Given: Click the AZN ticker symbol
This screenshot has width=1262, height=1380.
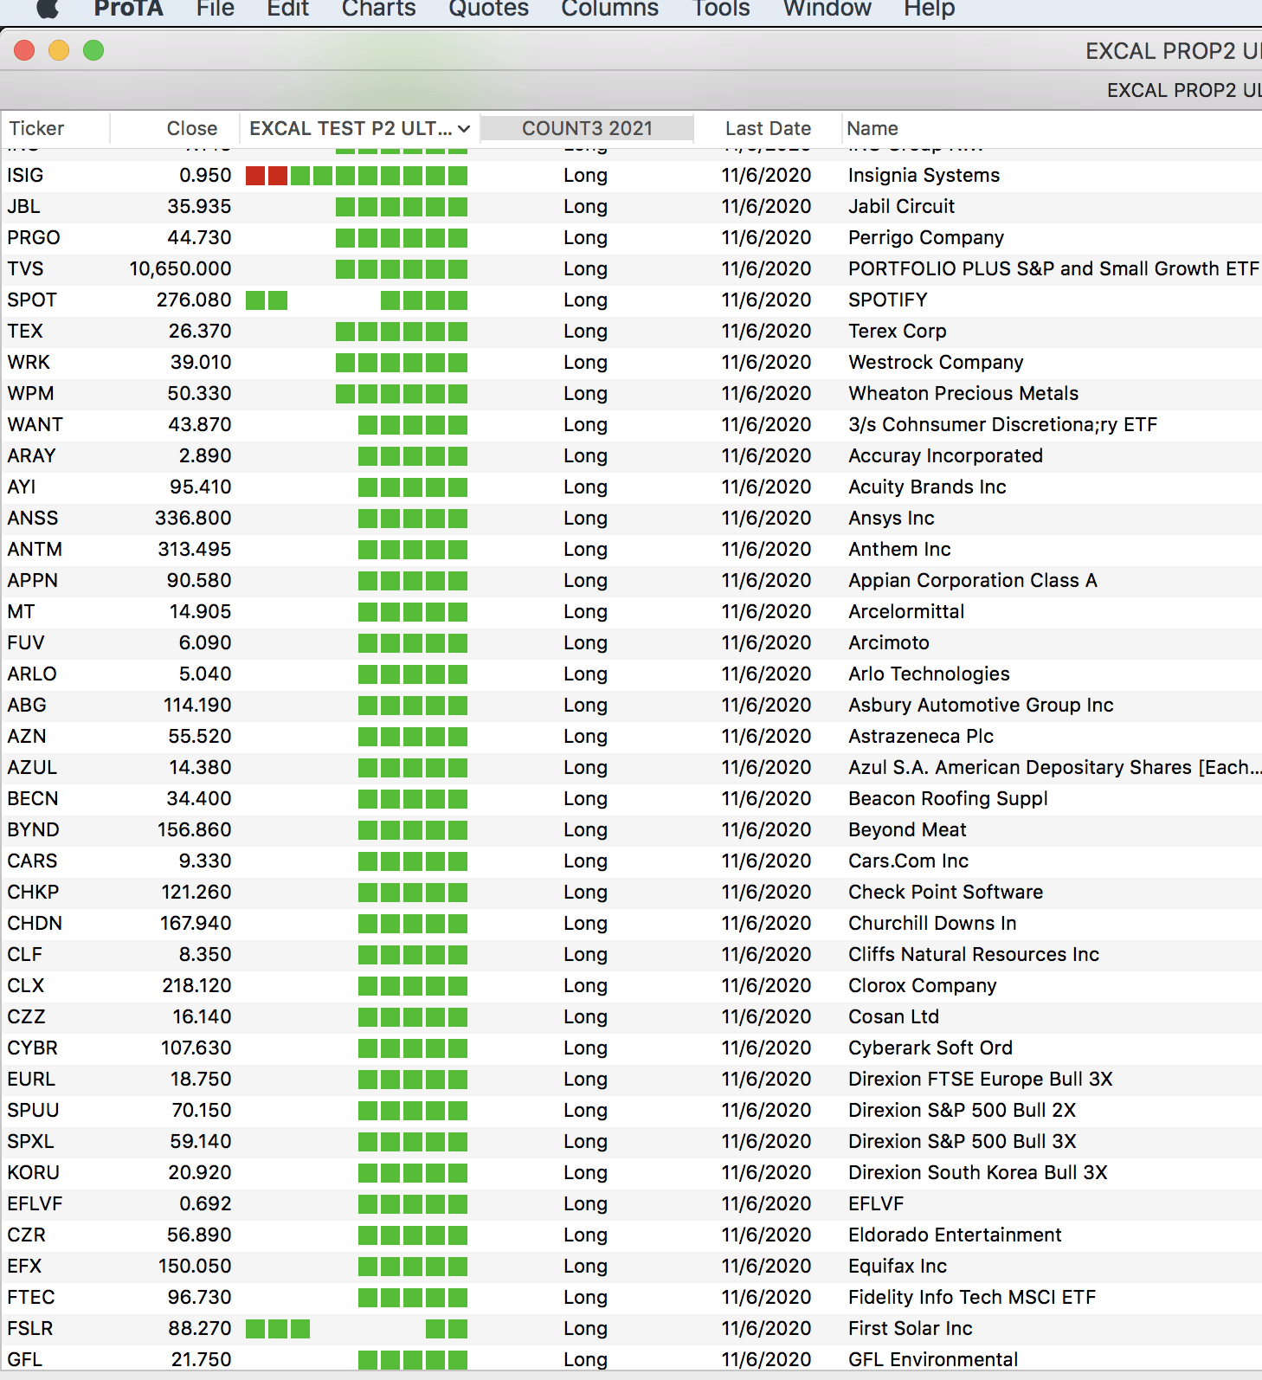Looking at the screenshot, I should tap(27, 737).
